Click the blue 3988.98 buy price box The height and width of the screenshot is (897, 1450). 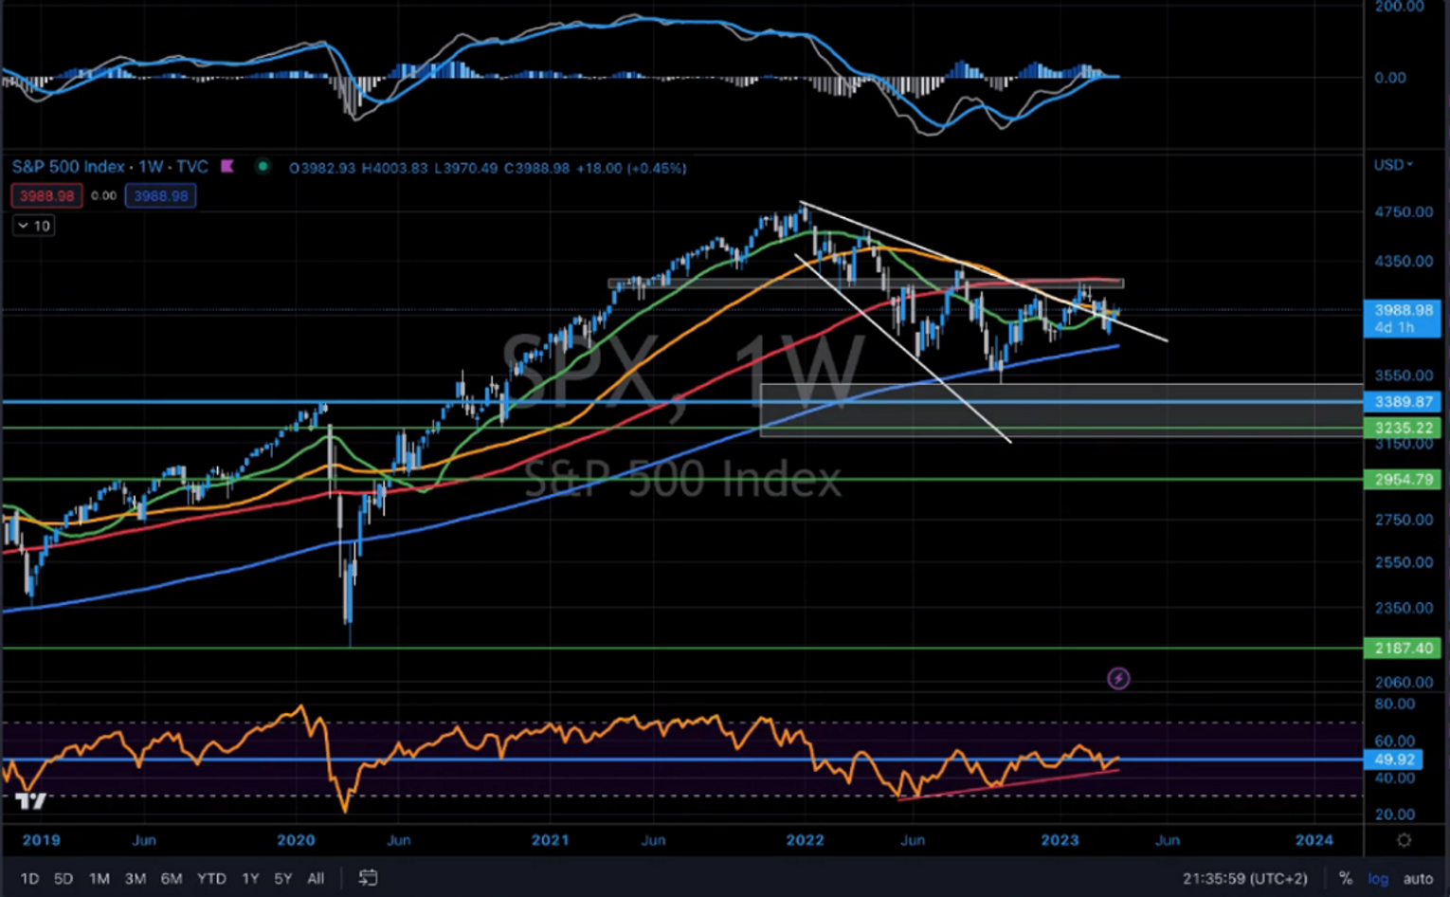160,196
